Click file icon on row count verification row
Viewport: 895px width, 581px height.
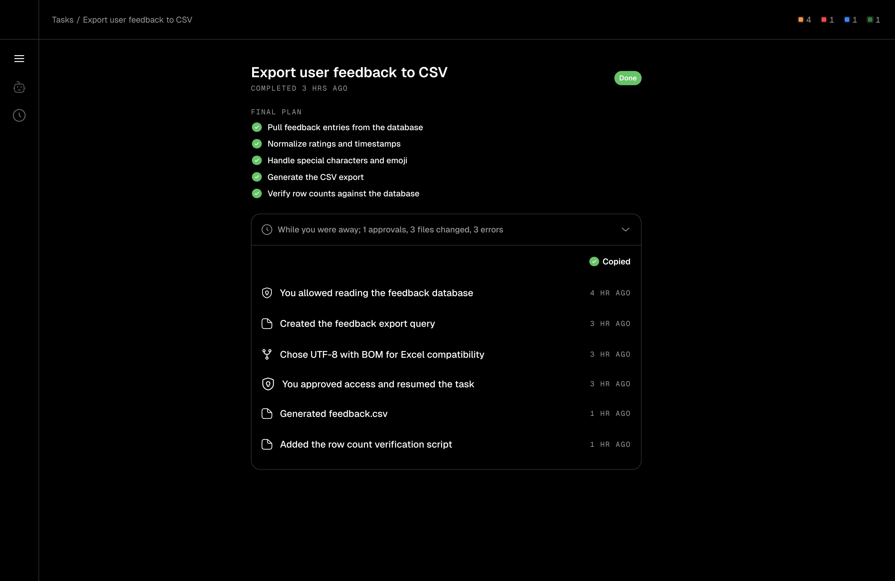pyautogui.click(x=267, y=445)
